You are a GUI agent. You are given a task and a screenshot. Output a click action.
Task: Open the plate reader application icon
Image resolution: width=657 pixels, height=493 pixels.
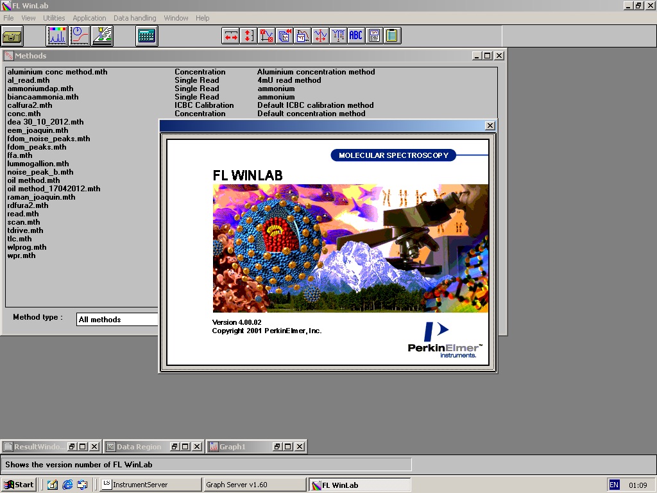tap(102, 36)
